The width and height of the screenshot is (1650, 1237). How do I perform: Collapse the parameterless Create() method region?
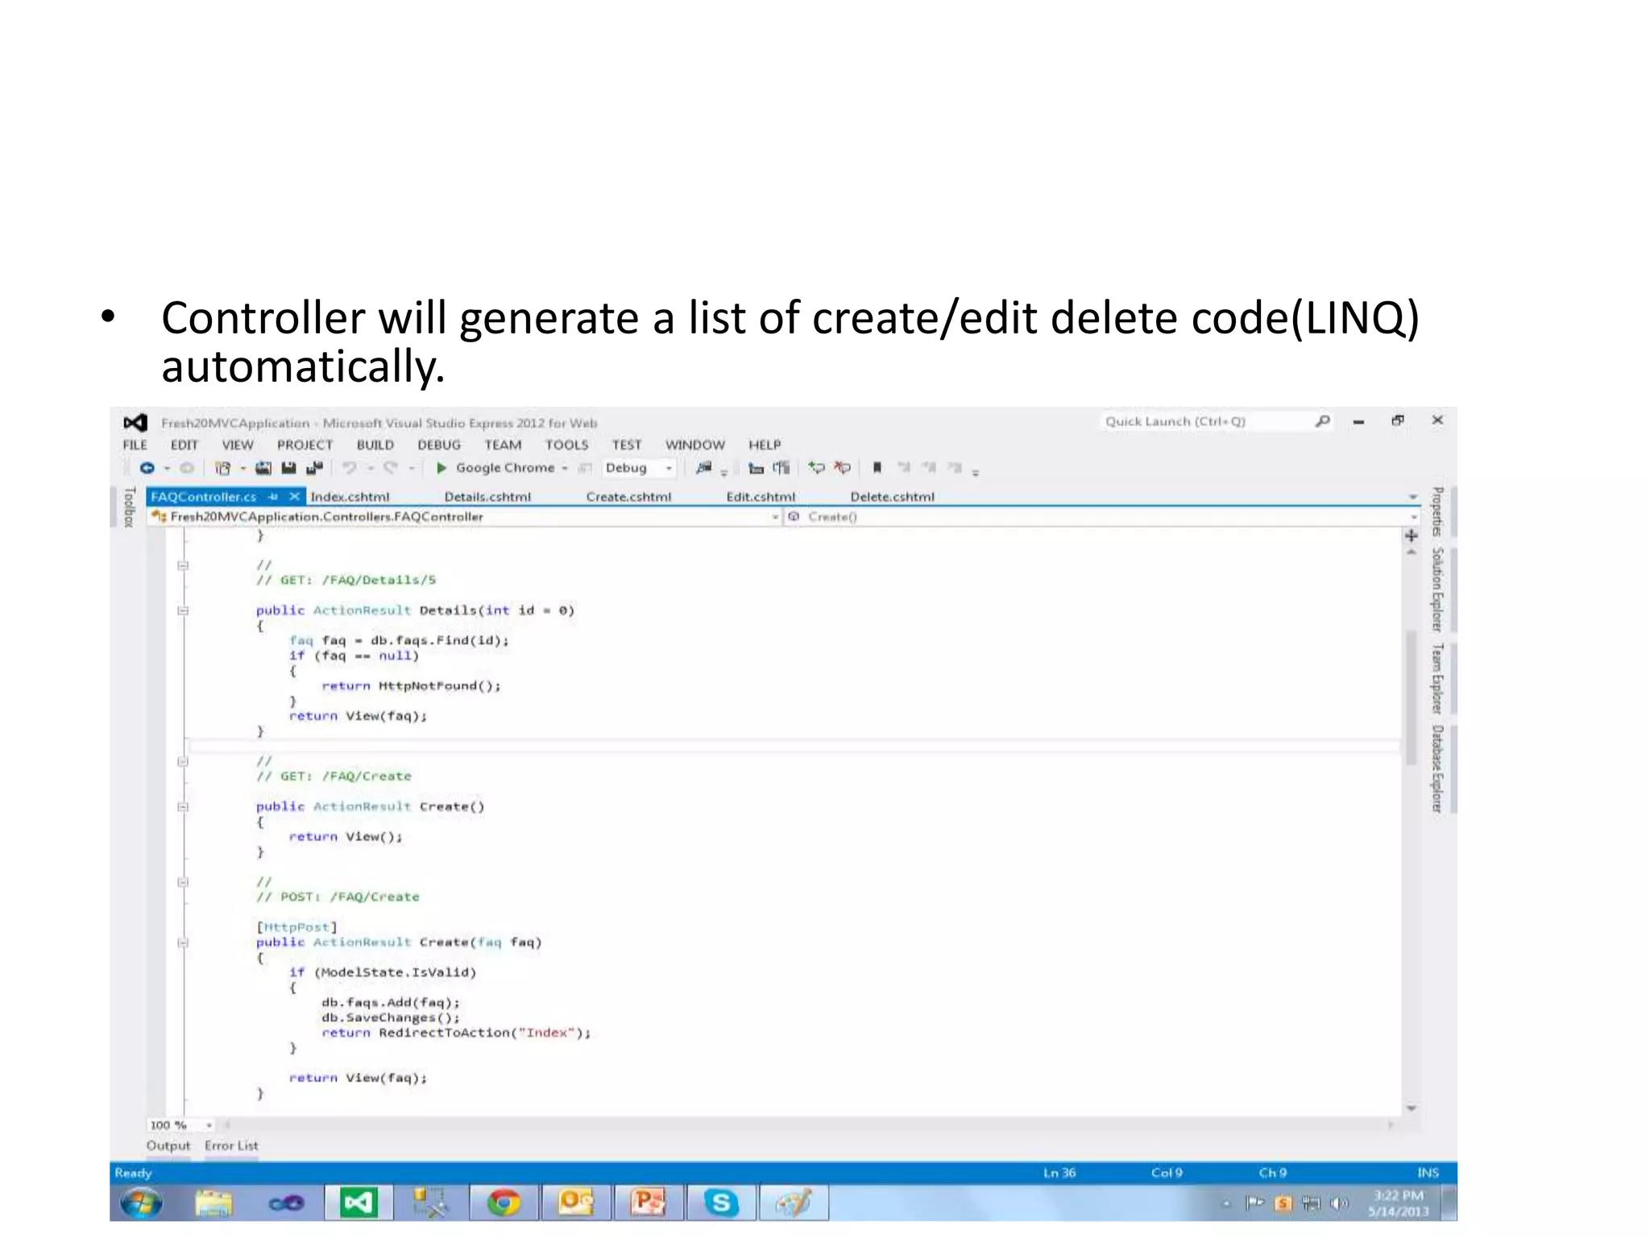tap(183, 807)
